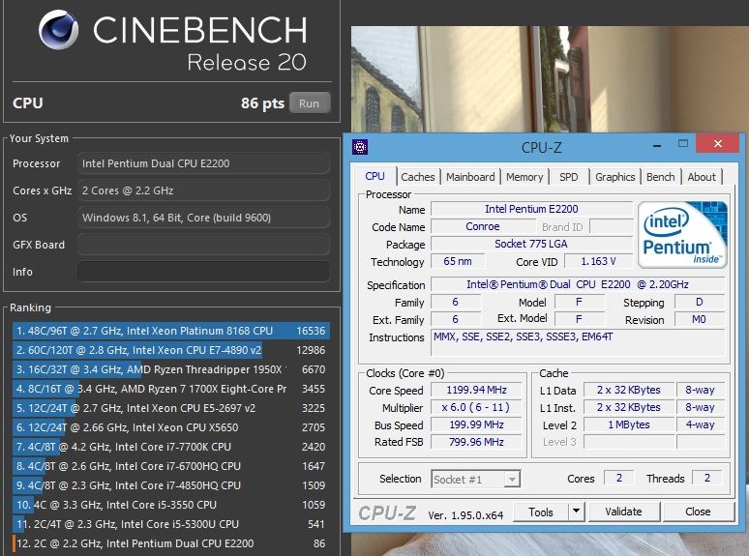Click the empty GFX Board field

[203, 245]
